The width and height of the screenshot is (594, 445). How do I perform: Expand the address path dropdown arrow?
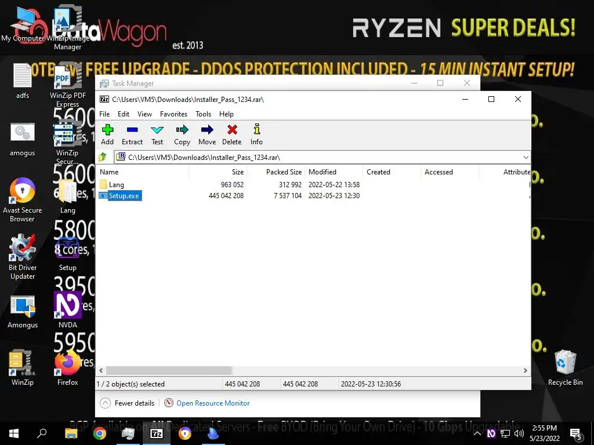[x=526, y=158]
